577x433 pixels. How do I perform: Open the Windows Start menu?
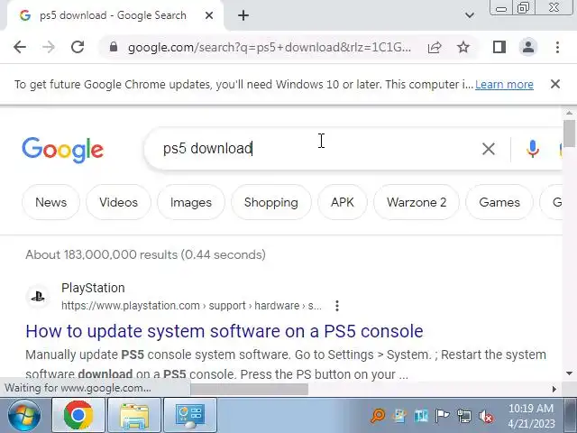[x=24, y=415]
